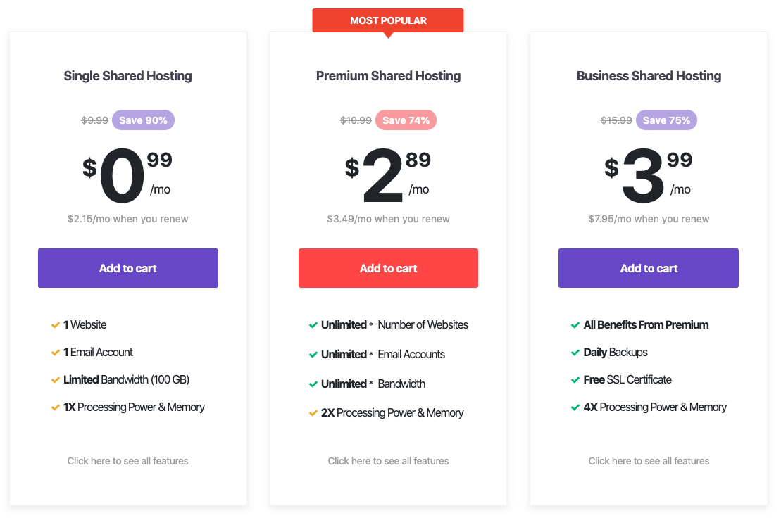Add Single Shared Hosting to cart
Image resolution: width=781 pixels, height=525 pixels.
click(128, 268)
